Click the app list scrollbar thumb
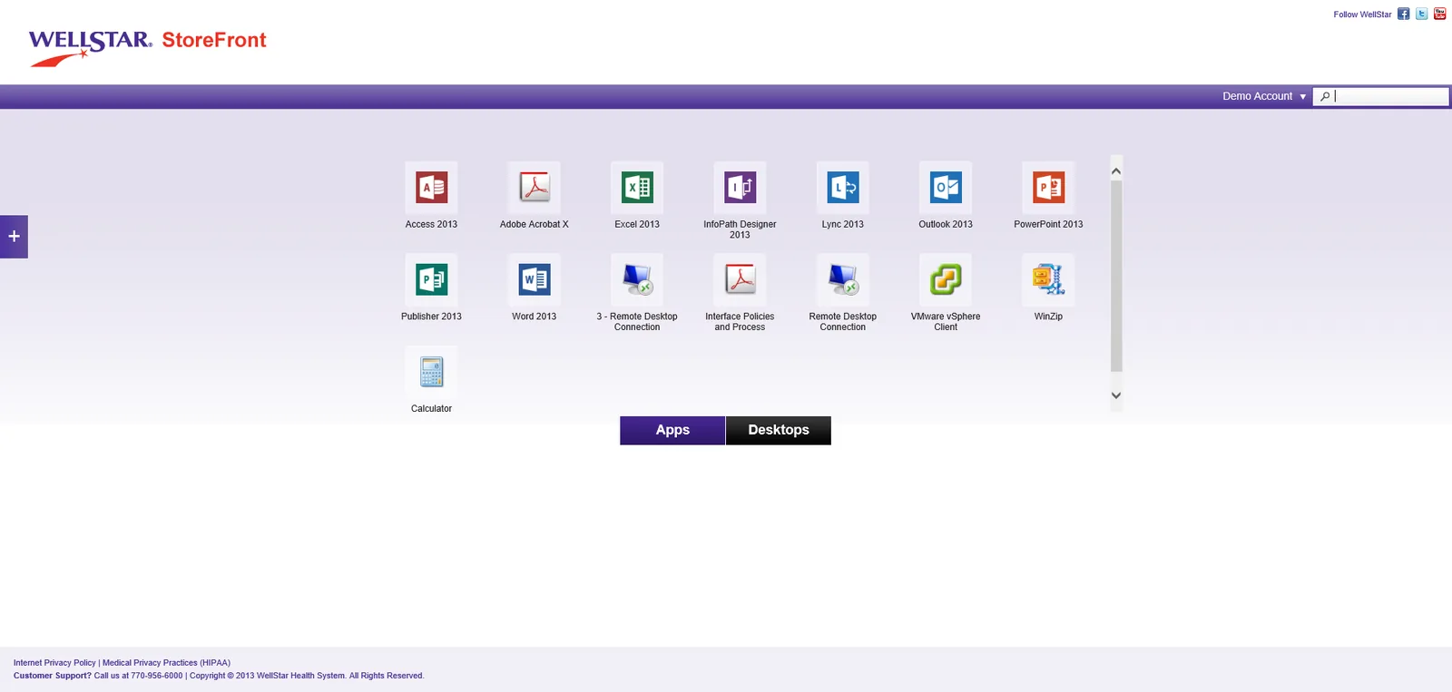The height and width of the screenshot is (692, 1452). coord(1116,276)
